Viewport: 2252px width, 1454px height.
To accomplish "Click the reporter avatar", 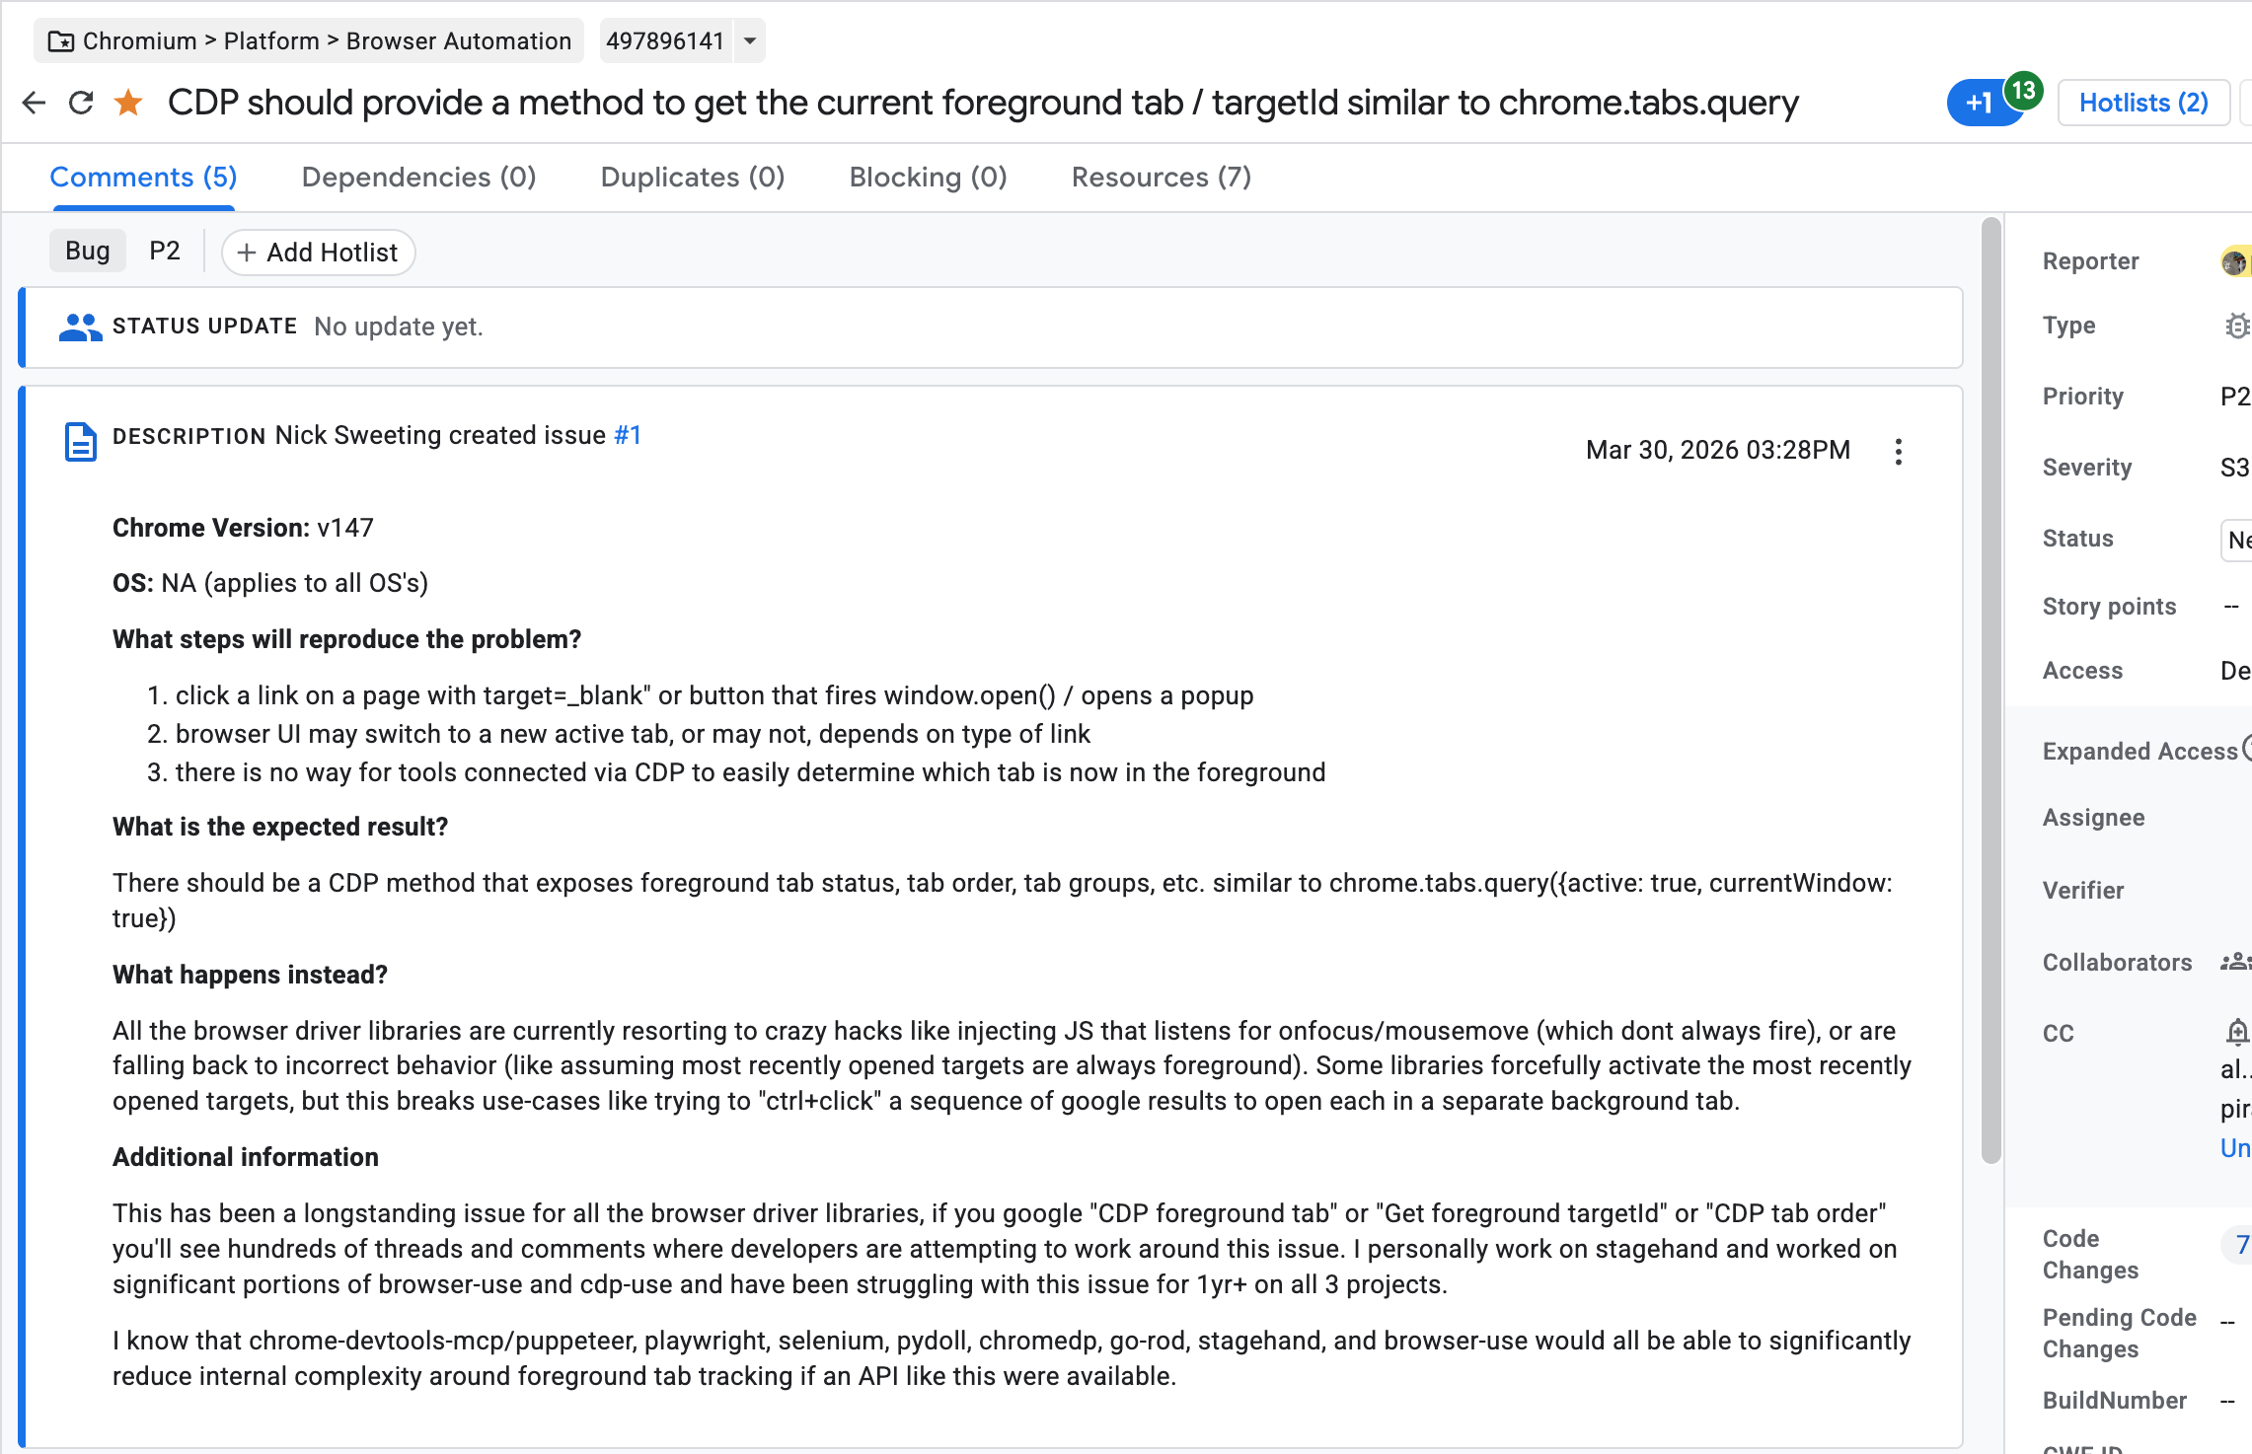I will (2234, 261).
